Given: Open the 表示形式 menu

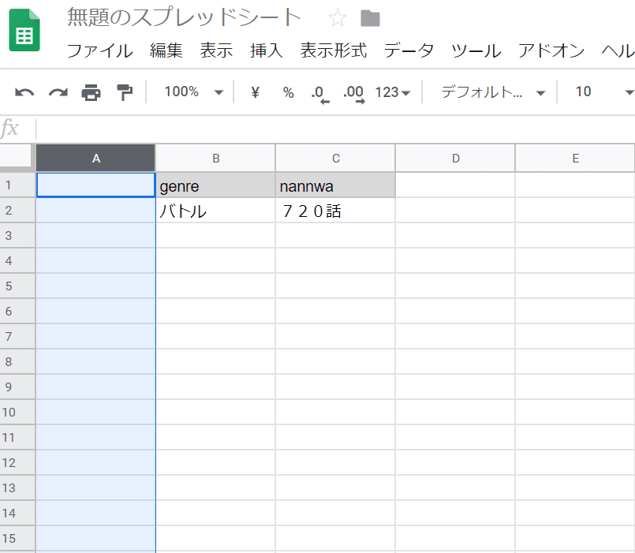Looking at the screenshot, I should pyautogui.click(x=334, y=50).
